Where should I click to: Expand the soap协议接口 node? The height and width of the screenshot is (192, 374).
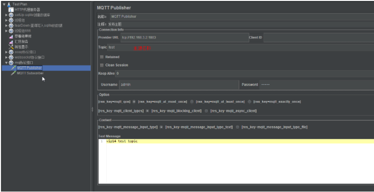click(7, 52)
